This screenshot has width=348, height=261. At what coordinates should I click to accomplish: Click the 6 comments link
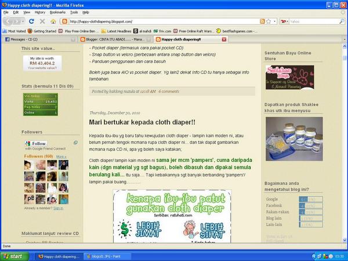(x=169, y=91)
